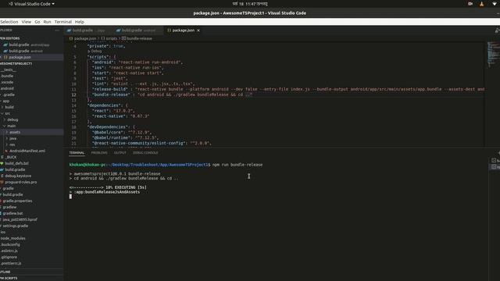Image resolution: width=500 pixels, height=281 pixels.
Task: Collapse the src folder chevron
Action: click(2, 113)
